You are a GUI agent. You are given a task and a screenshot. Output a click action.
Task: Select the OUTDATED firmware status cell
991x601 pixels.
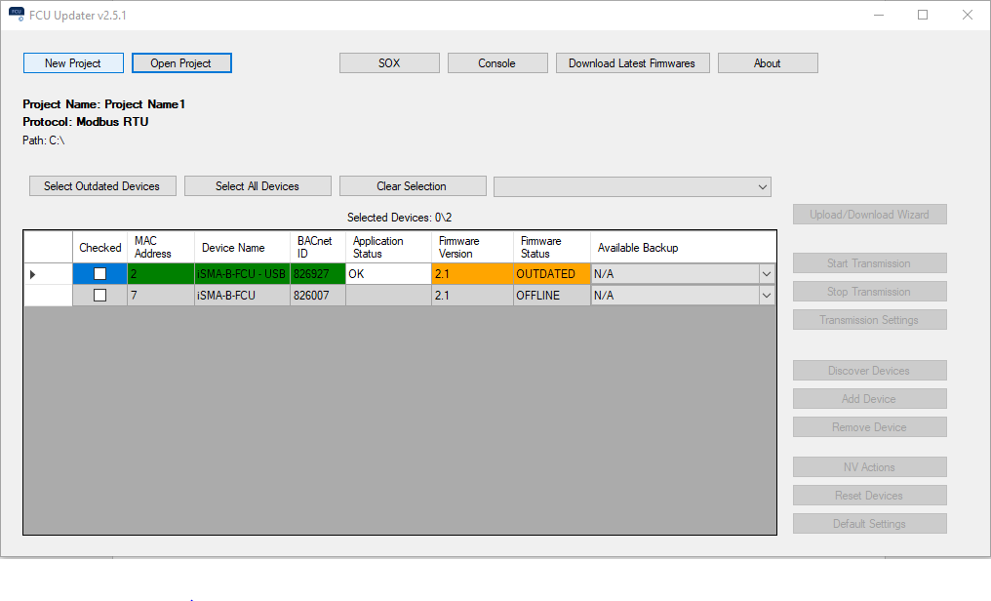coord(551,274)
